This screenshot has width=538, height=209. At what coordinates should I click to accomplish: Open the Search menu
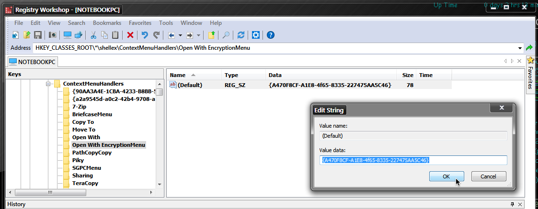point(77,23)
